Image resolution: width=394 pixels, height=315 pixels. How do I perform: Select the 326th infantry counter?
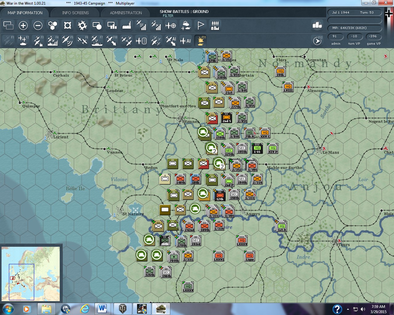coord(150,271)
